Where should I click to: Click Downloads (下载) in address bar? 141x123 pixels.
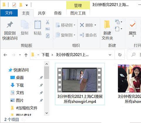pos(45,55)
